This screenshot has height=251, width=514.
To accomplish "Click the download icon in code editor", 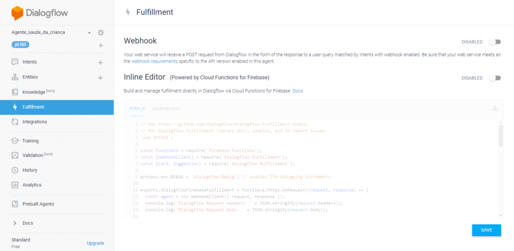I will pos(494,108).
